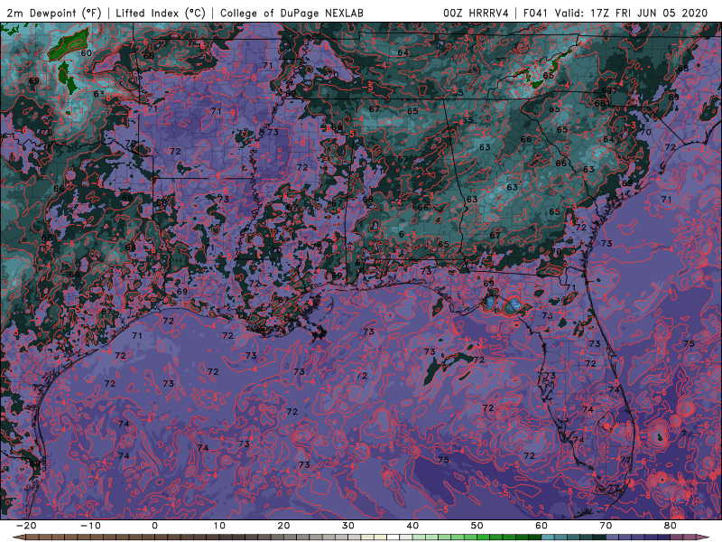Click the '-10' color bar label
The width and height of the screenshot is (722, 542).
(90, 526)
